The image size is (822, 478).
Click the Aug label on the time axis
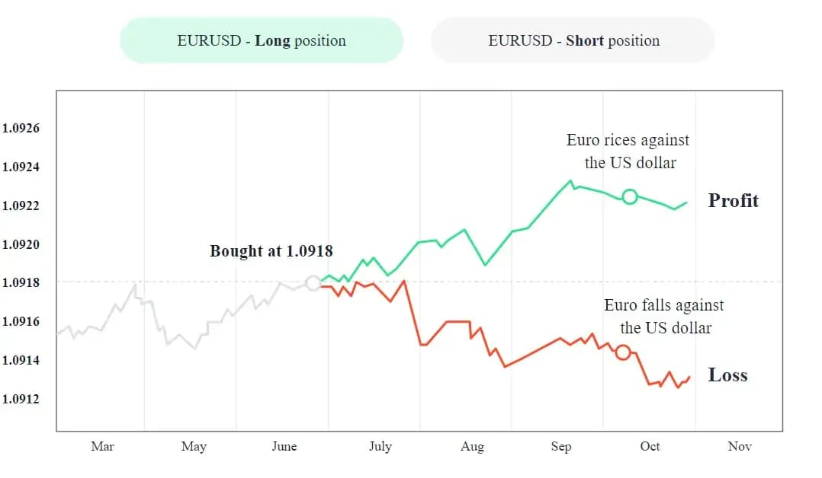pos(472,447)
